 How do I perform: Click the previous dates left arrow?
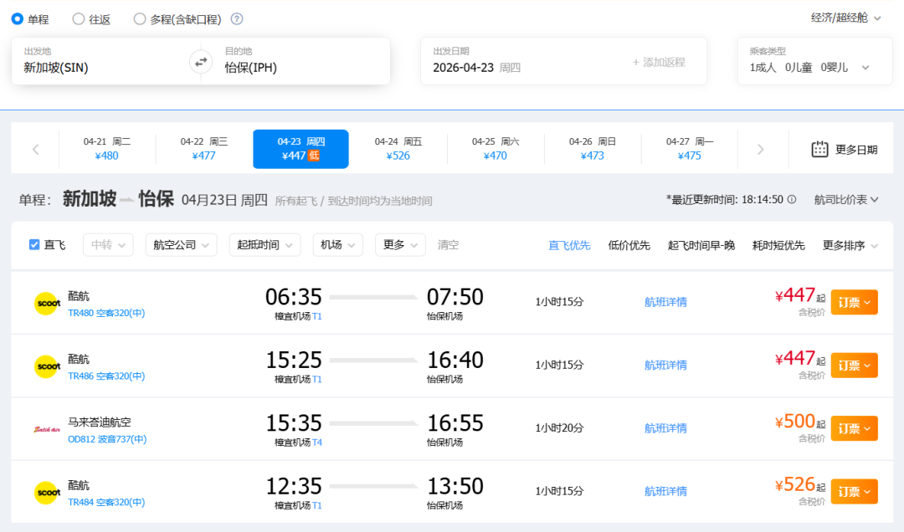35,150
